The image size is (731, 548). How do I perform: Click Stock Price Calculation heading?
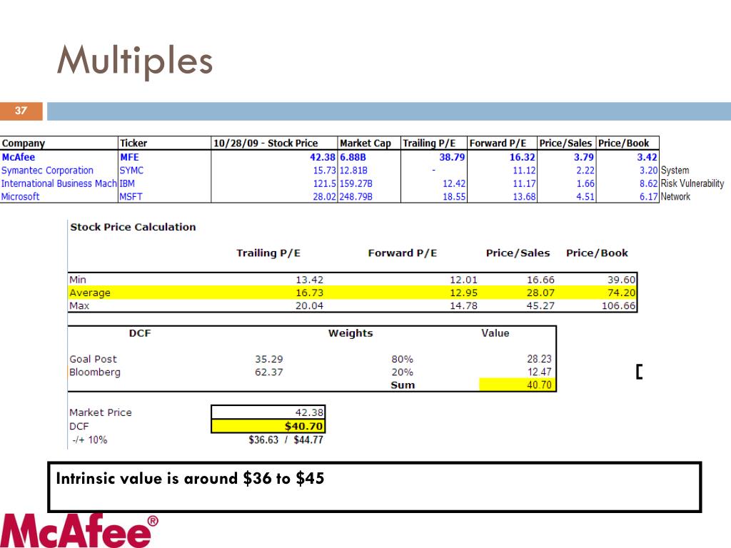pos(133,227)
